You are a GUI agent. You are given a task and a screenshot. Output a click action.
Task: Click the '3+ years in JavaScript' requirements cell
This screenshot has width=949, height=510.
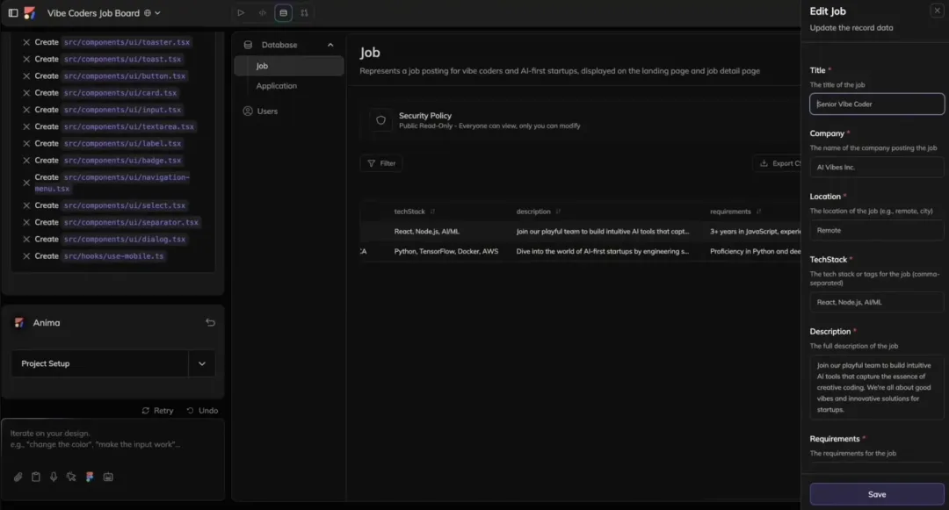click(x=756, y=232)
